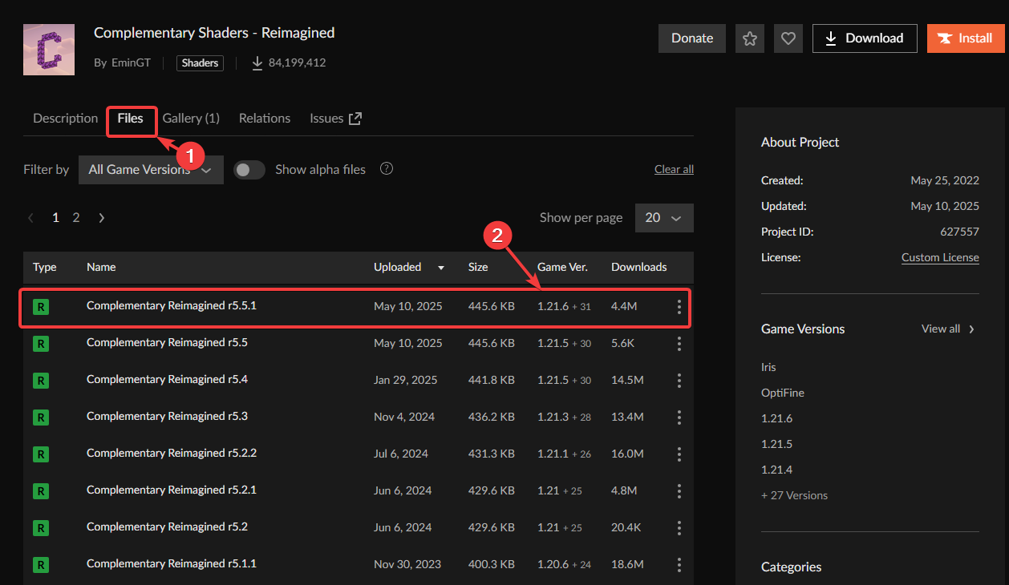Click the Complementary Shaders project logo thumbnail

pos(49,50)
